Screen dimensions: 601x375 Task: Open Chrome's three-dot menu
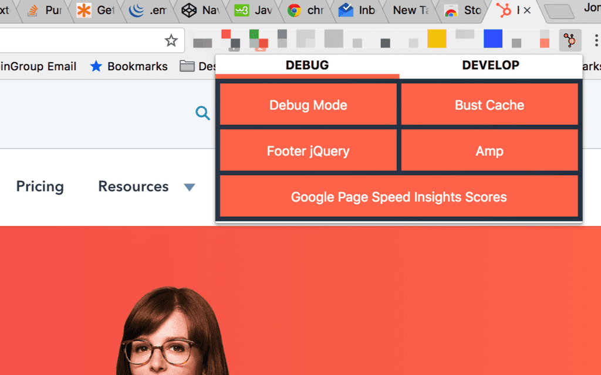coord(596,41)
